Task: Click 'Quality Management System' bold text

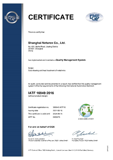Action: [x=71, y=60]
